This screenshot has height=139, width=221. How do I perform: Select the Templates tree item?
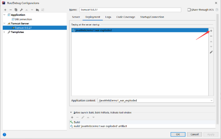point(17,32)
